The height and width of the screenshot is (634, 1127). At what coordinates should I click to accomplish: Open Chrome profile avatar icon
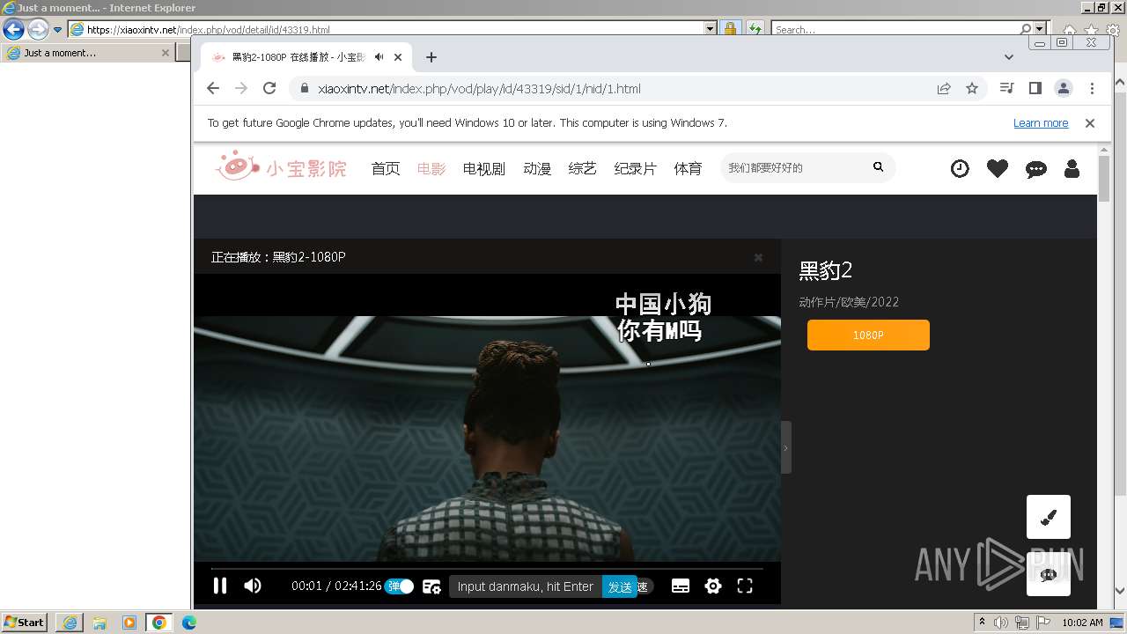(1064, 88)
